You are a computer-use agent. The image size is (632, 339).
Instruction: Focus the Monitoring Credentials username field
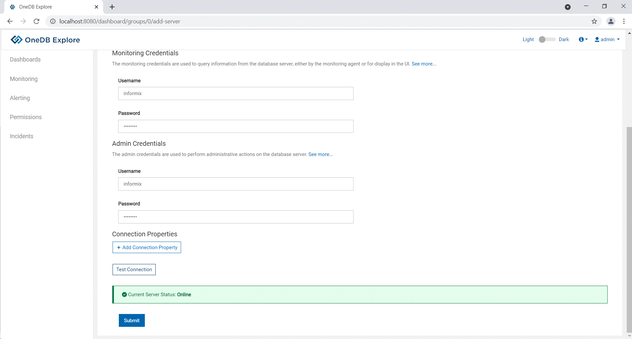coord(236,93)
